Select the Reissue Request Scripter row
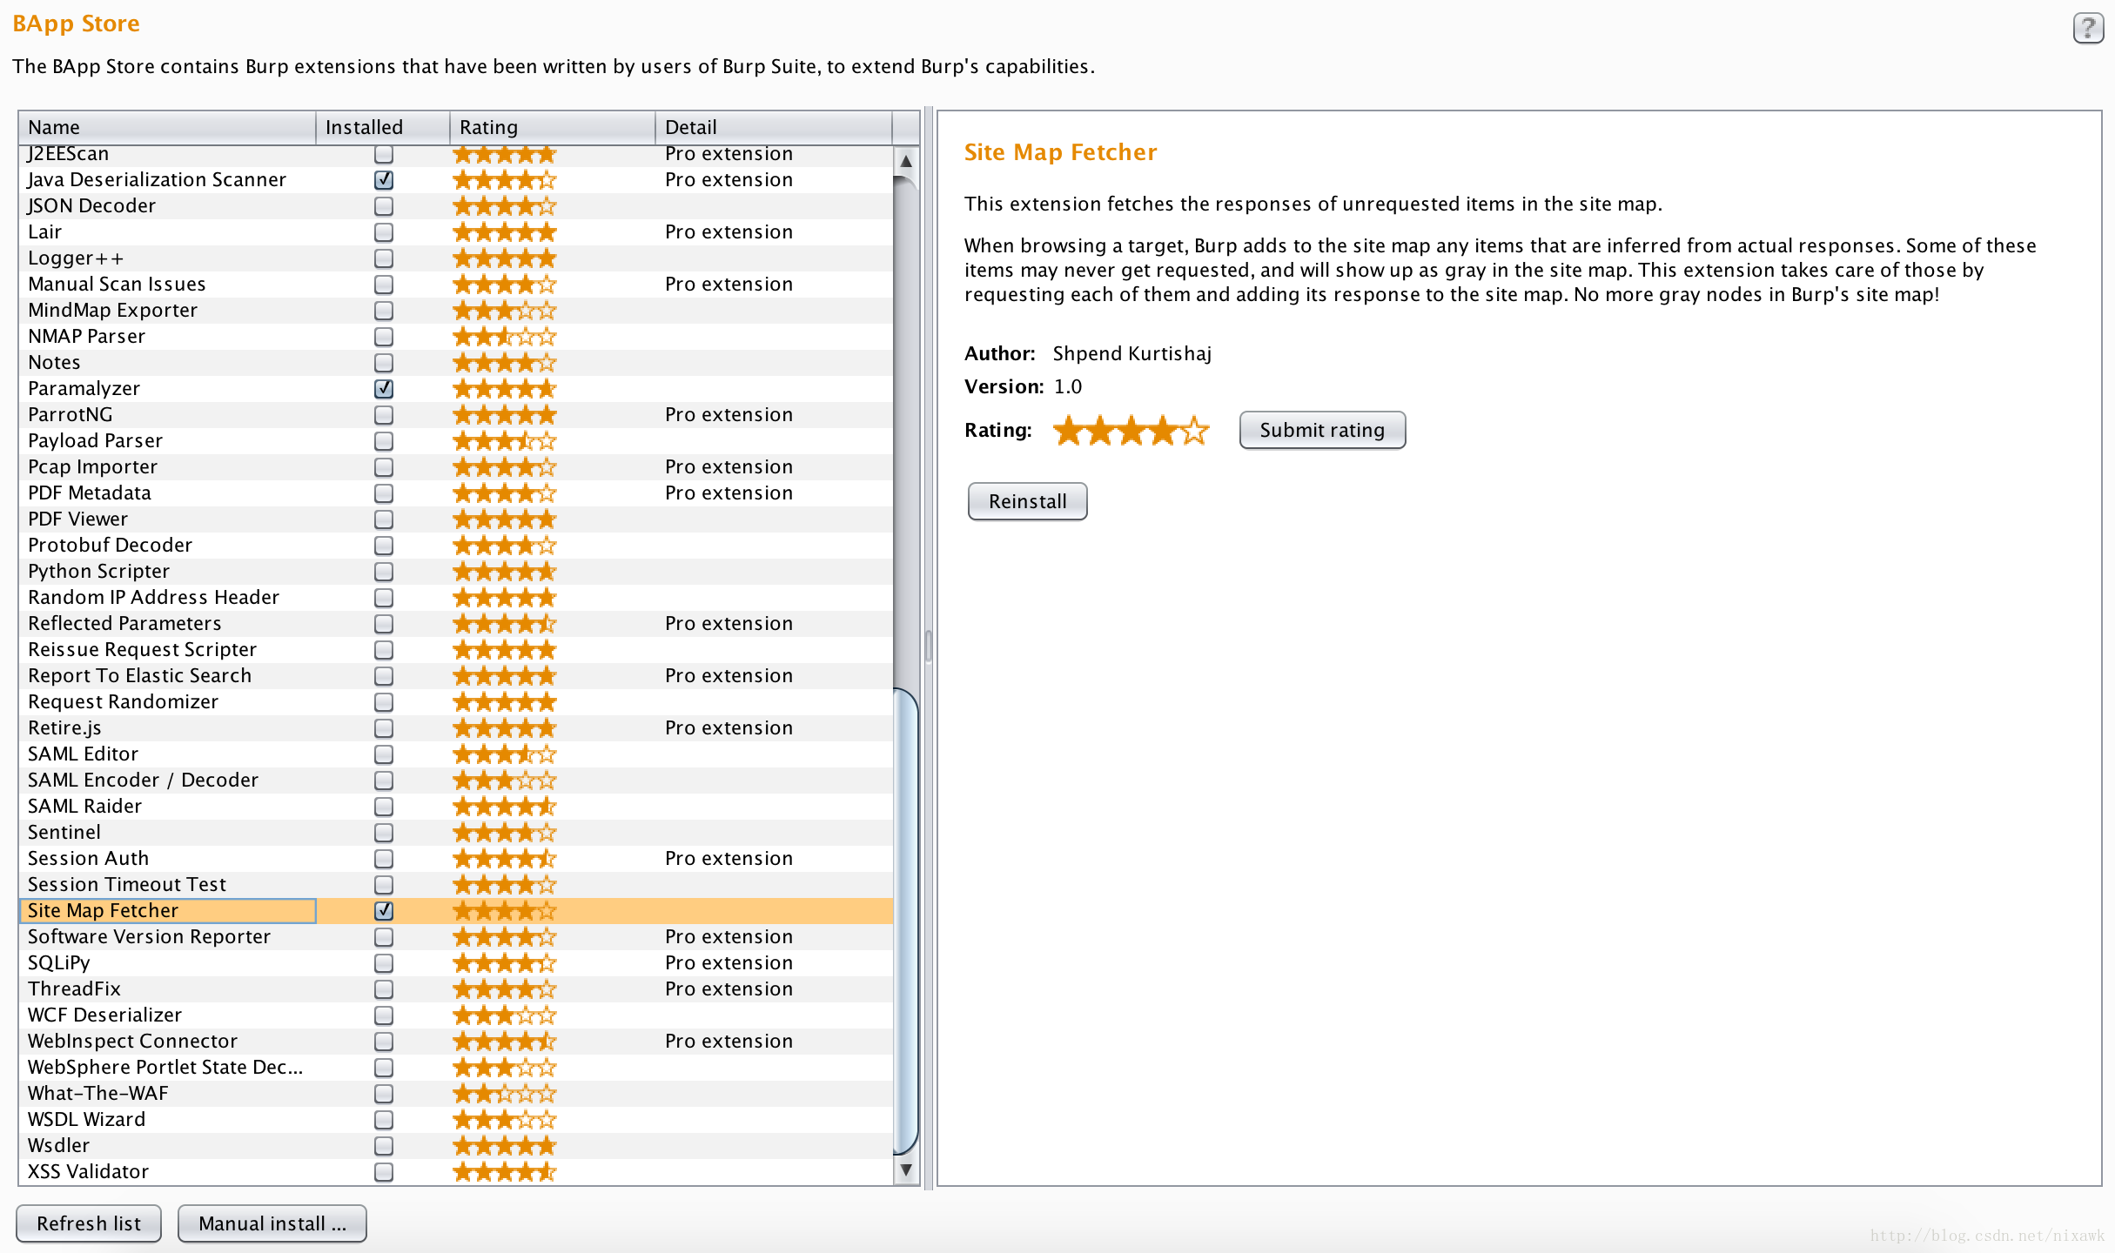The width and height of the screenshot is (2115, 1253). pyautogui.click(x=456, y=650)
